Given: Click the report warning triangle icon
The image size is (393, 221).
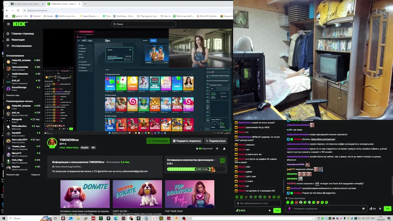Looking at the screenshot, I should [224, 149].
